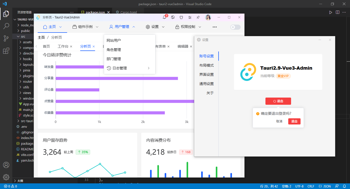350x189 pixels.
Task: Click the sliders settings icon in admin header
Action: coord(190,17)
